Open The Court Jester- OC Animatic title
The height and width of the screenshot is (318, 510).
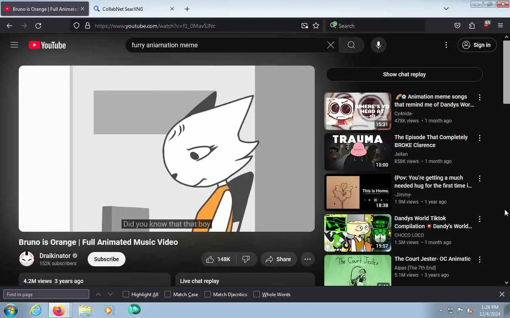coord(433,259)
